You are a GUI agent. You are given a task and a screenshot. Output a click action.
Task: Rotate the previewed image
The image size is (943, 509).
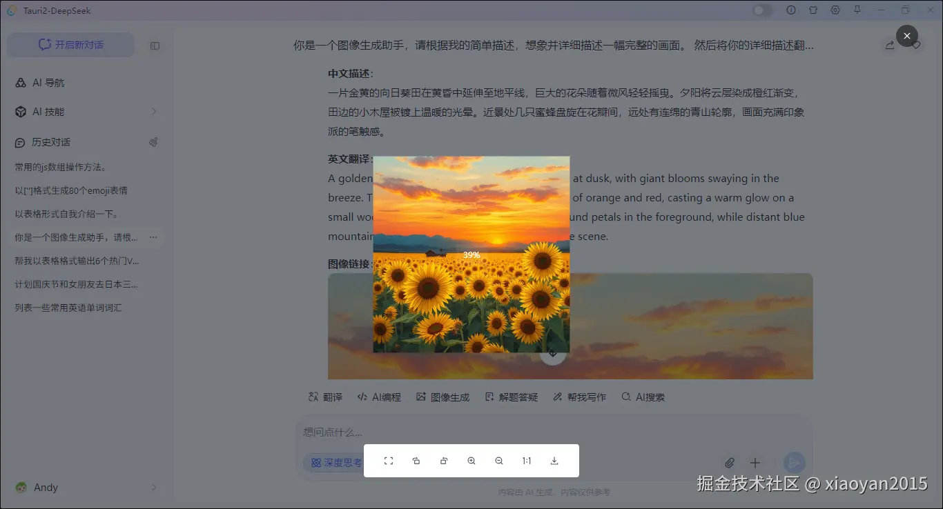(416, 460)
